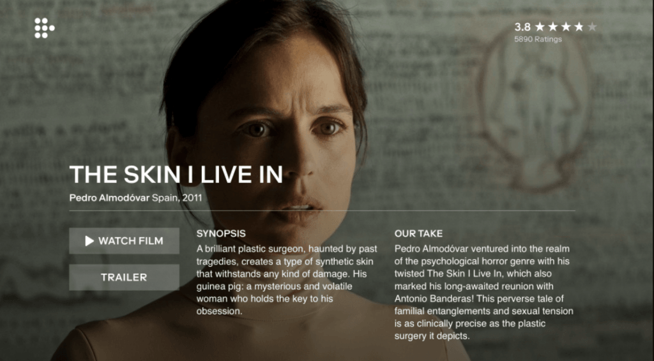
Task: Click the OUR TAKE heading
Action: [x=418, y=233]
